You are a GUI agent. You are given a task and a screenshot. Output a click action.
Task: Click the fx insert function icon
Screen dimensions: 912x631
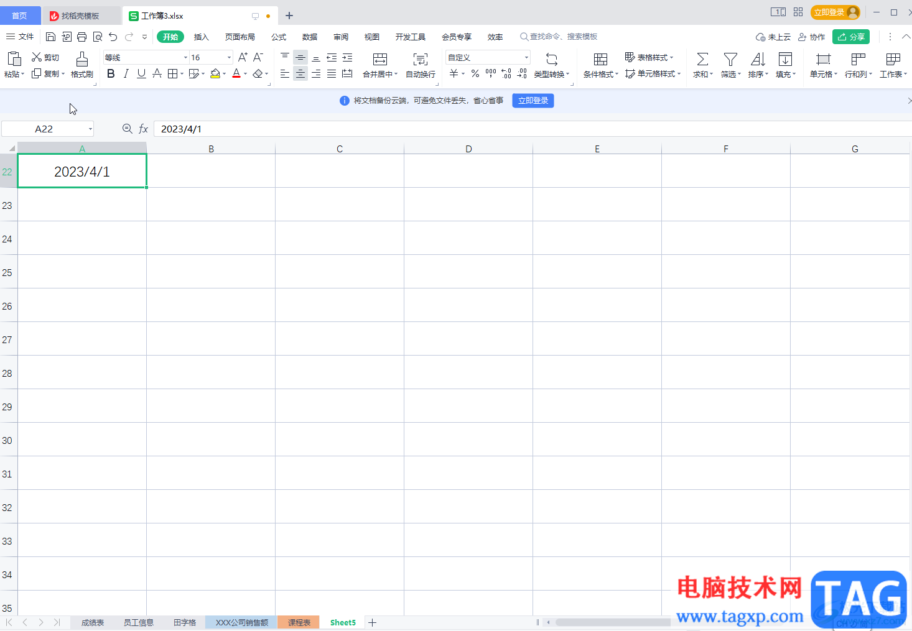click(x=143, y=129)
